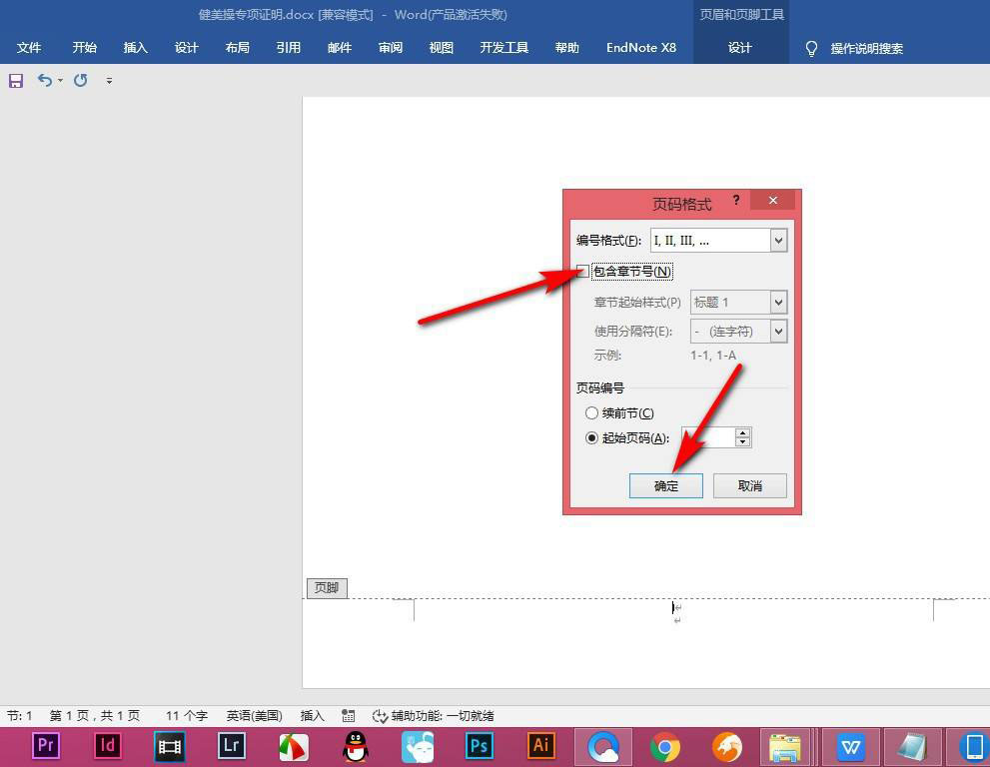Screen dimensions: 990x767
Task: Open the 章节起始样式 dropdown
Action: click(777, 302)
